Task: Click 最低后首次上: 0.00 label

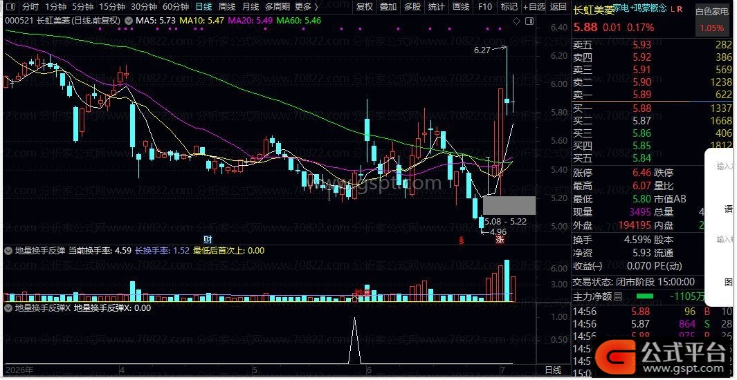Action: [x=228, y=251]
